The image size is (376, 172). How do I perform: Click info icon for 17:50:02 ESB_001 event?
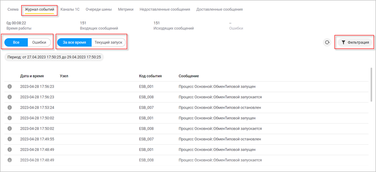pos(9,118)
